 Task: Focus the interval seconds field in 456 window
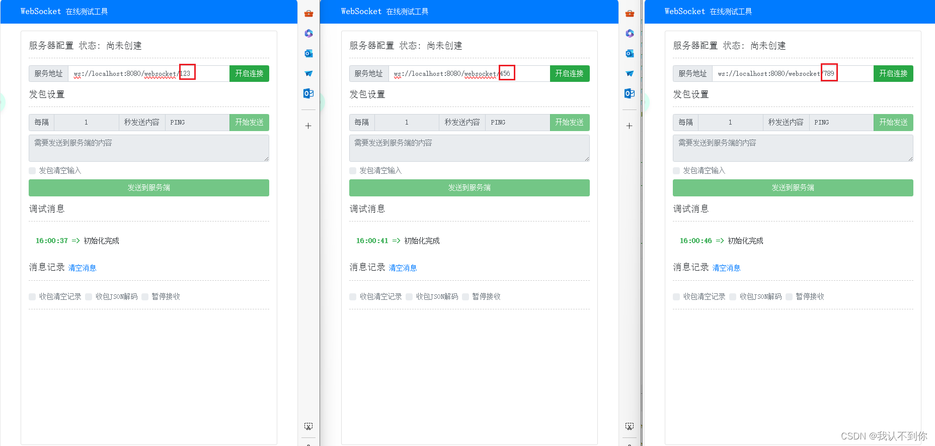click(x=407, y=123)
